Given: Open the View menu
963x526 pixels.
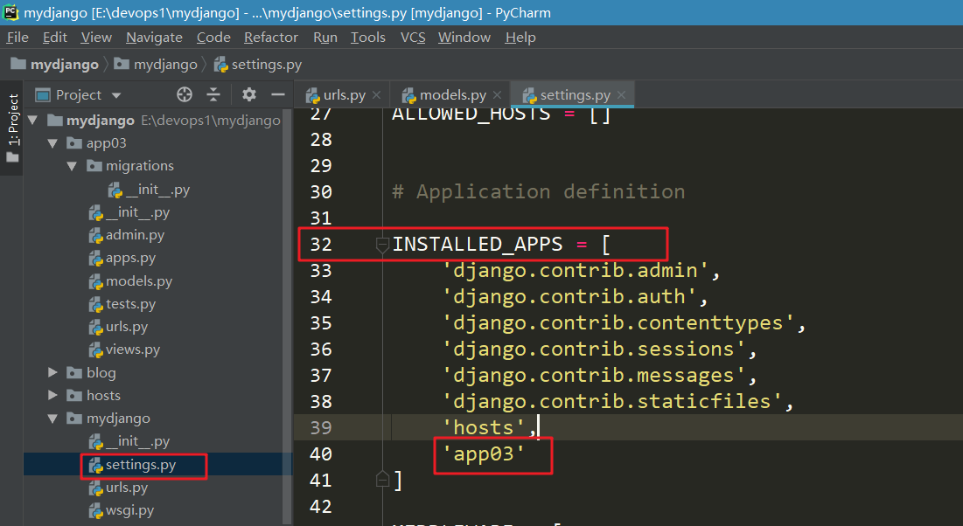Looking at the screenshot, I should [x=96, y=38].
